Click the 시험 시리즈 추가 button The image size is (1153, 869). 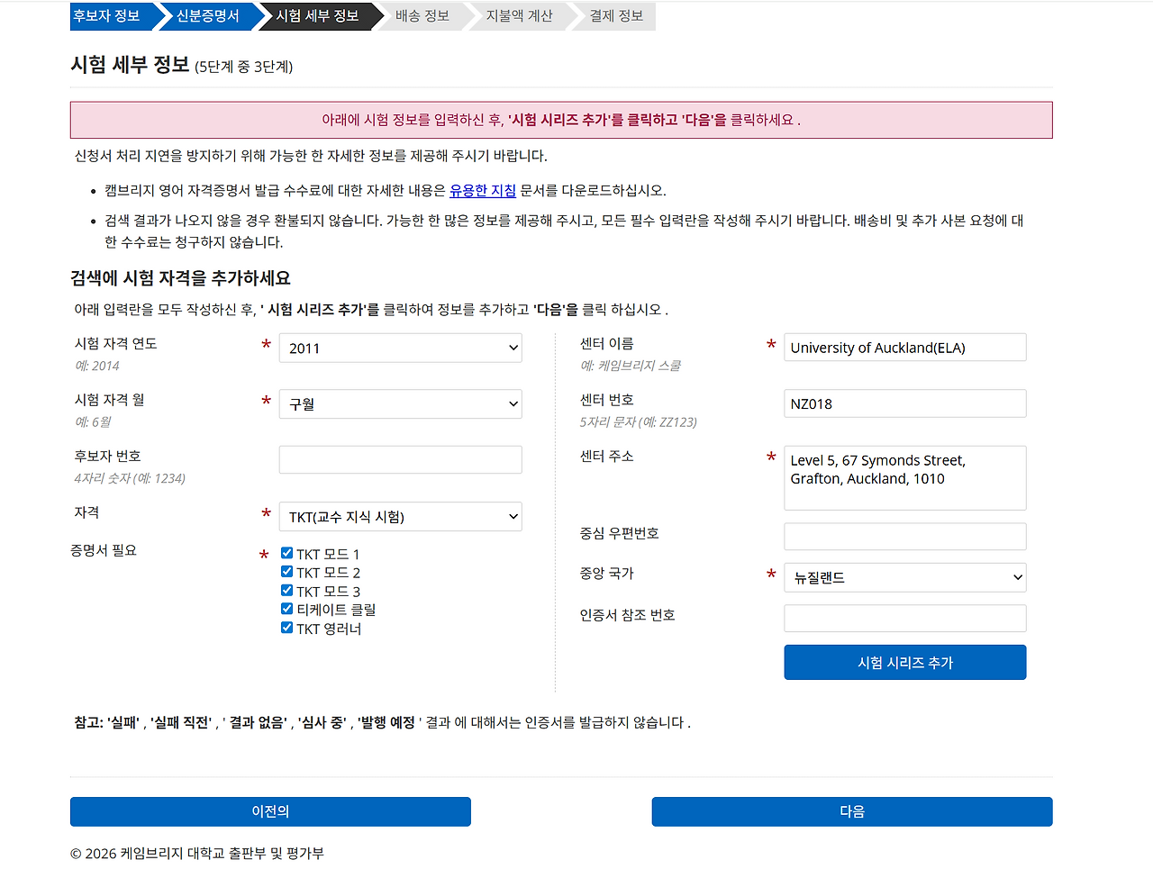coord(904,662)
